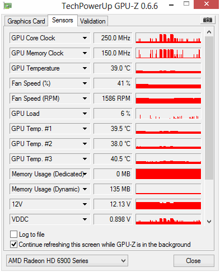
Task: Maximize the GPU-Z window
Action: (186, 4)
